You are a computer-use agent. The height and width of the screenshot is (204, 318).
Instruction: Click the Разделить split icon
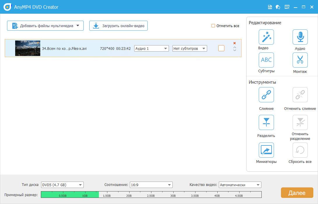[x=266, y=122]
